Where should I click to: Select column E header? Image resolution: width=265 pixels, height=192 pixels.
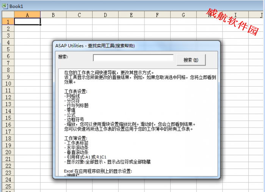(131, 15)
